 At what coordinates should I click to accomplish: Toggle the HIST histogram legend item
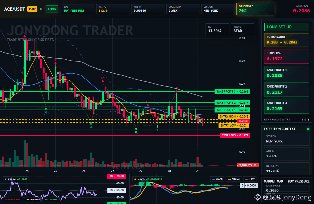click(250, 179)
